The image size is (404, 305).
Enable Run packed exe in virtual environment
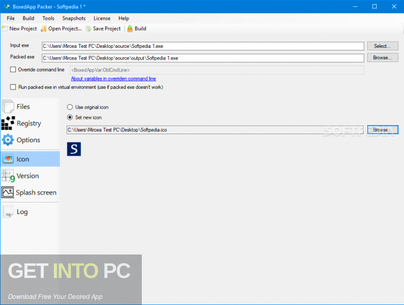[x=13, y=87]
